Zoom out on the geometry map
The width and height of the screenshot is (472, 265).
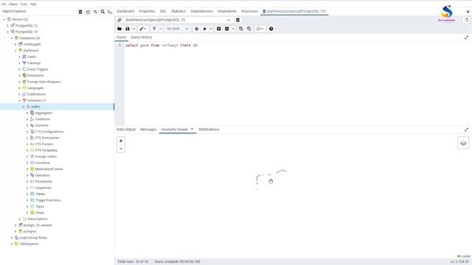pyautogui.click(x=121, y=149)
